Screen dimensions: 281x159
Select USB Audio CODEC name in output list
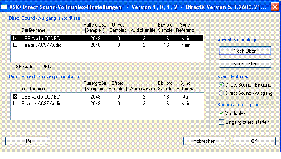40,39
